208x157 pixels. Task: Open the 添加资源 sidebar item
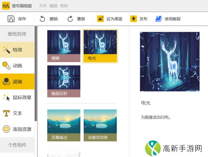pos(17,129)
